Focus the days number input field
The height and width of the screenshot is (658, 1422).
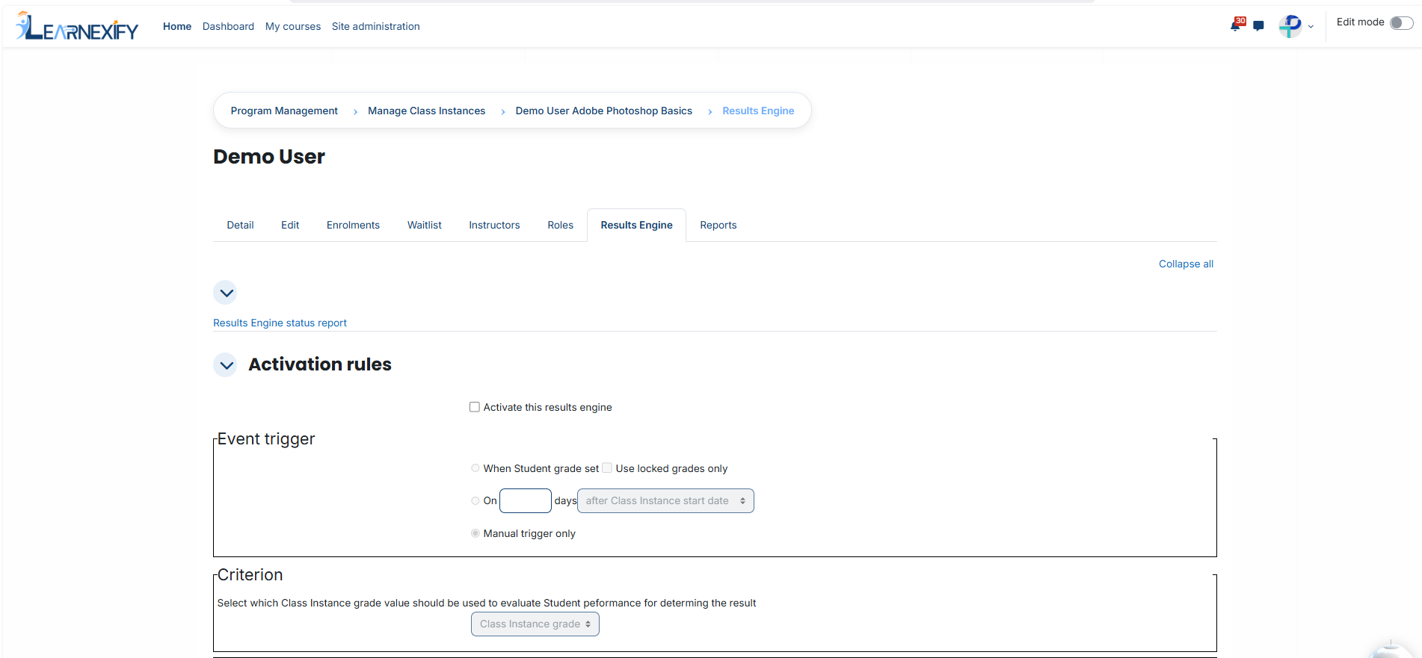[526, 501]
